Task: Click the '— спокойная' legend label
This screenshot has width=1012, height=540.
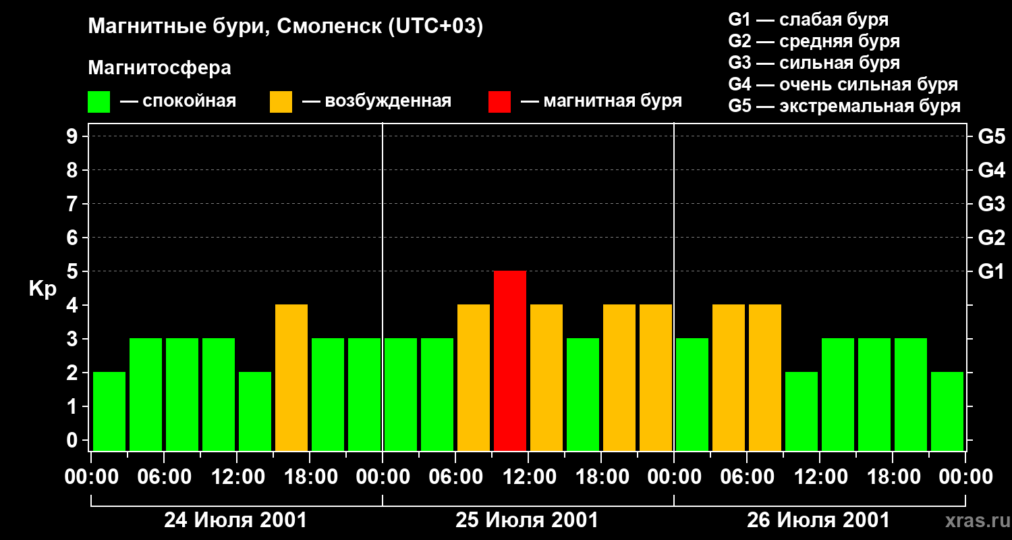Action: [178, 101]
